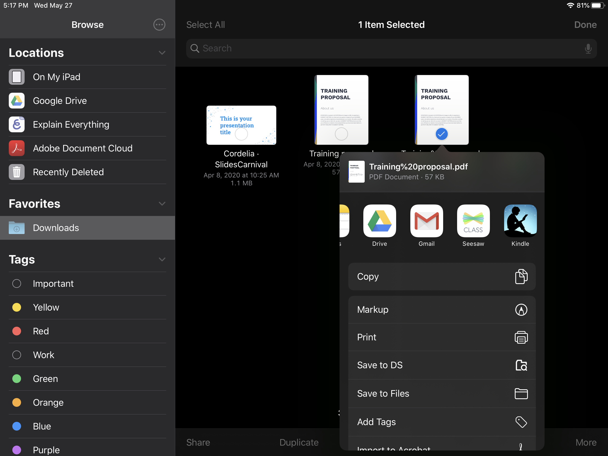Viewport: 608px width, 456px height.
Task: Open Google Drive location
Action: point(87,101)
